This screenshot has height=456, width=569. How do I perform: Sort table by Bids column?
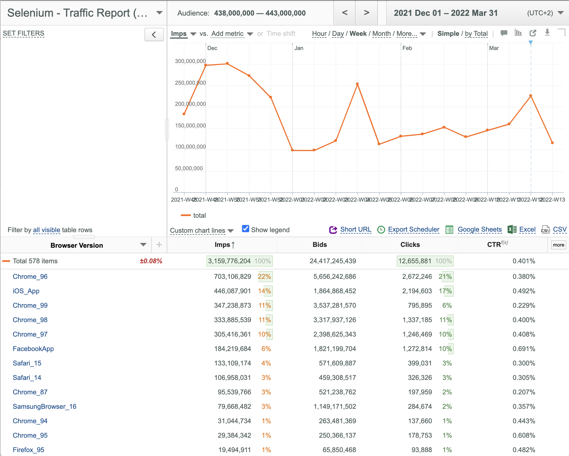point(320,245)
